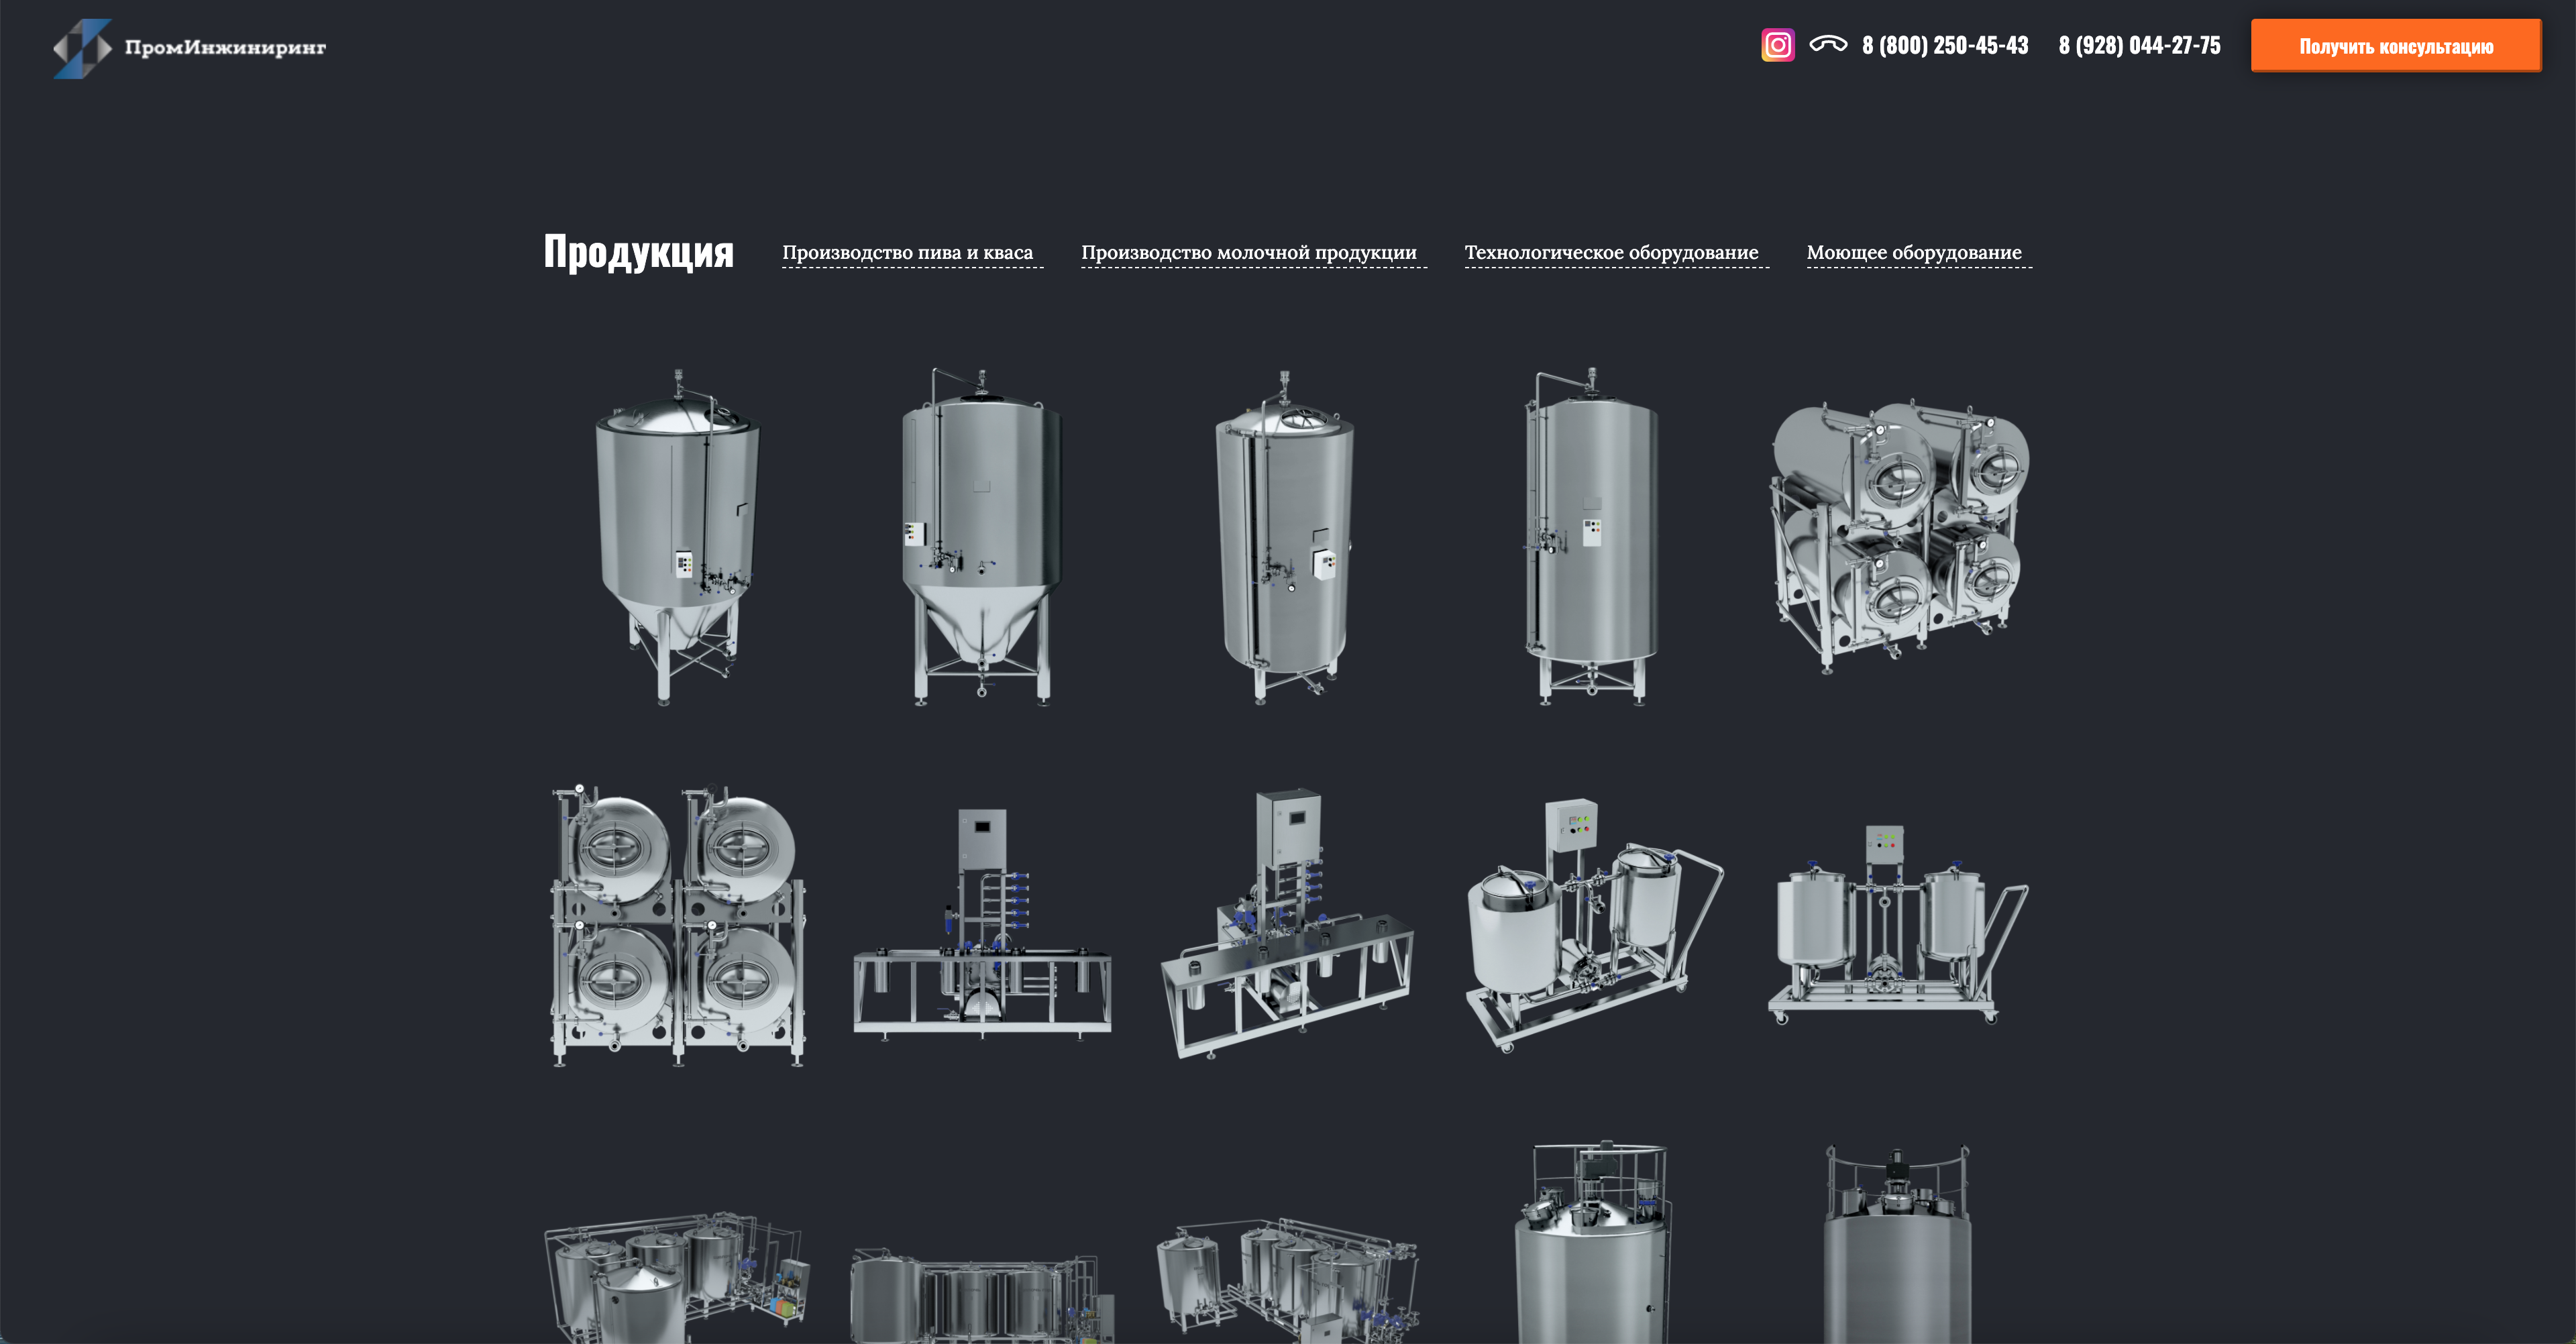
Task: Open third tall cylindrical tank thumbnail
Action: (x=1285, y=537)
